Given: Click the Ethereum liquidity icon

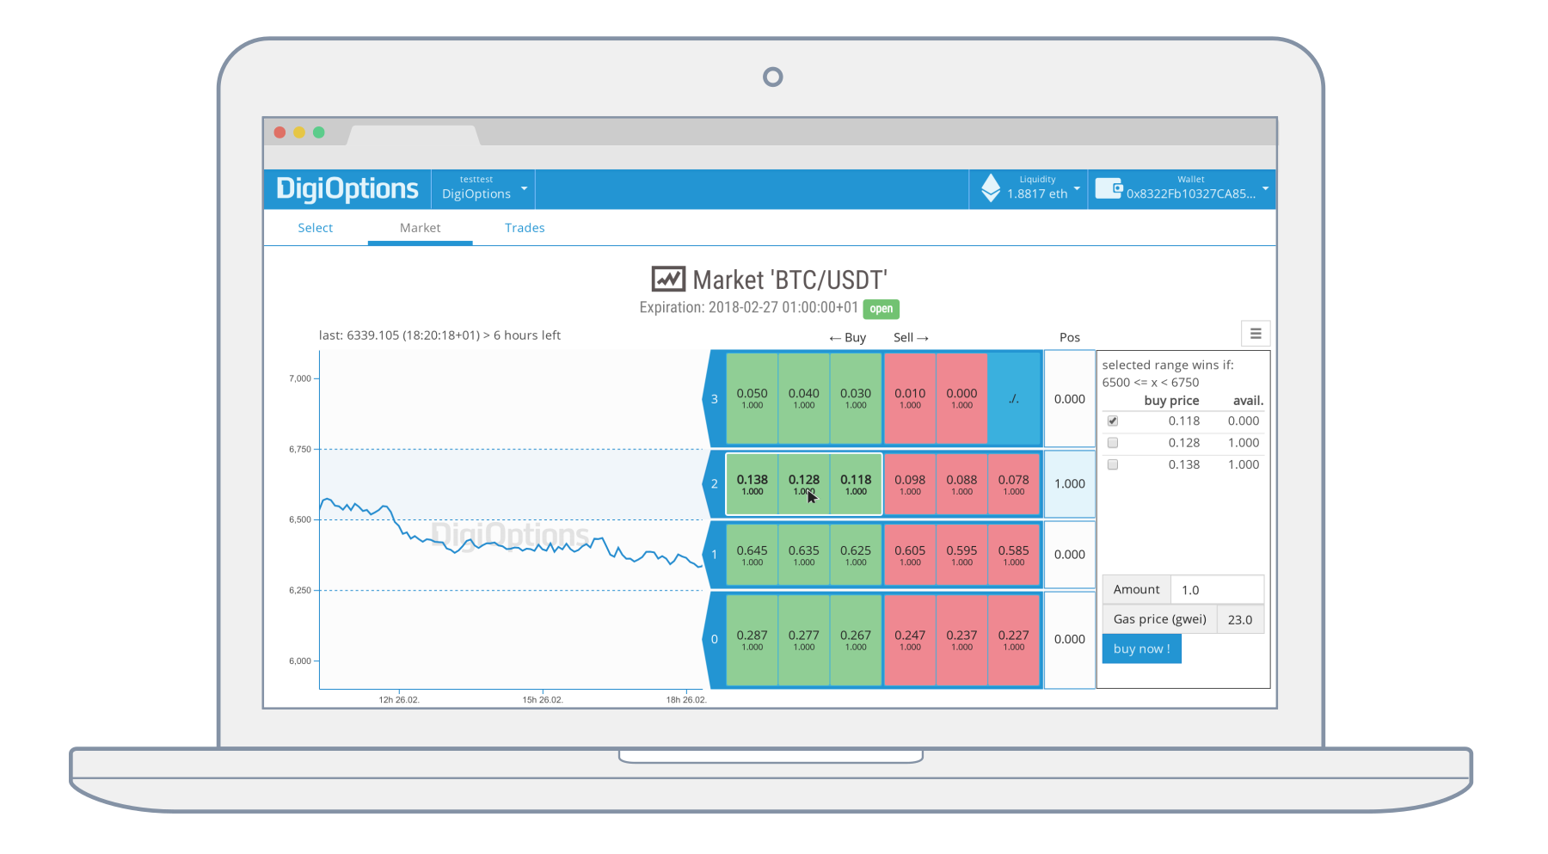Looking at the screenshot, I should [991, 188].
